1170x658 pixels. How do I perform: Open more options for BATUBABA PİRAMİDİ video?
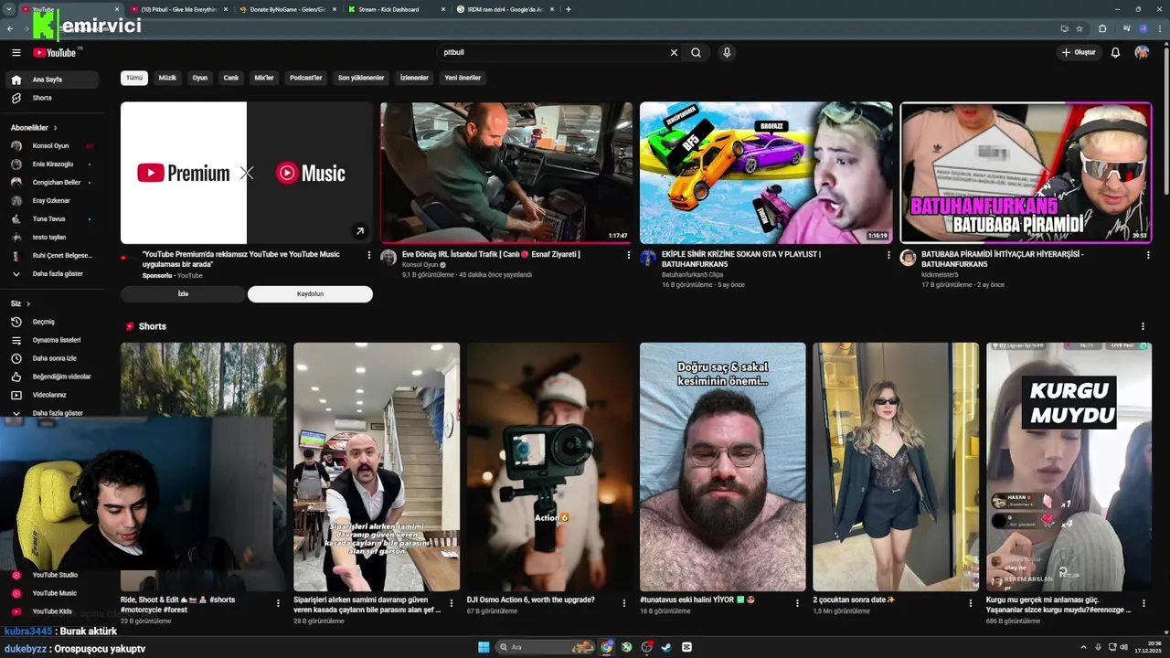[x=1148, y=255]
